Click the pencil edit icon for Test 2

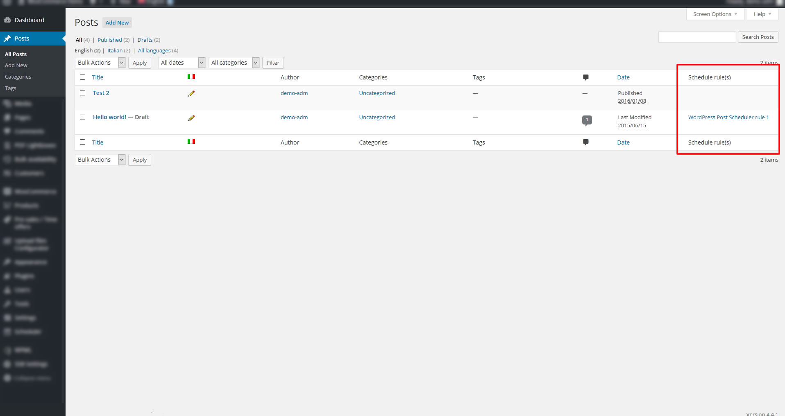point(191,93)
